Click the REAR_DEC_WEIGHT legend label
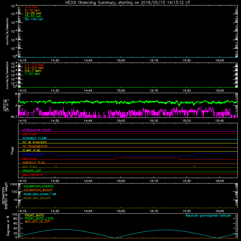The image size is (241, 241). (x=37, y=198)
